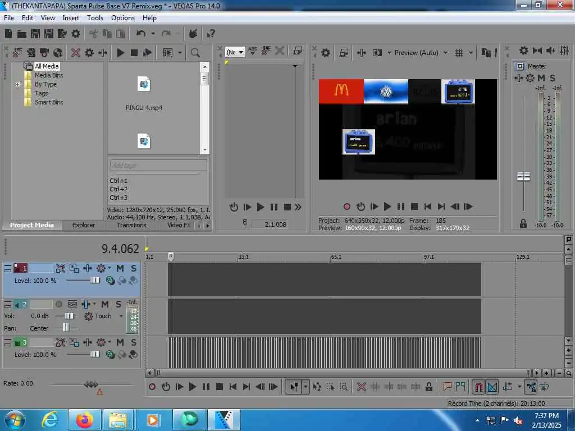The image size is (575, 431).
Task: Remove selected media with red X
Action: coord(76,53)
